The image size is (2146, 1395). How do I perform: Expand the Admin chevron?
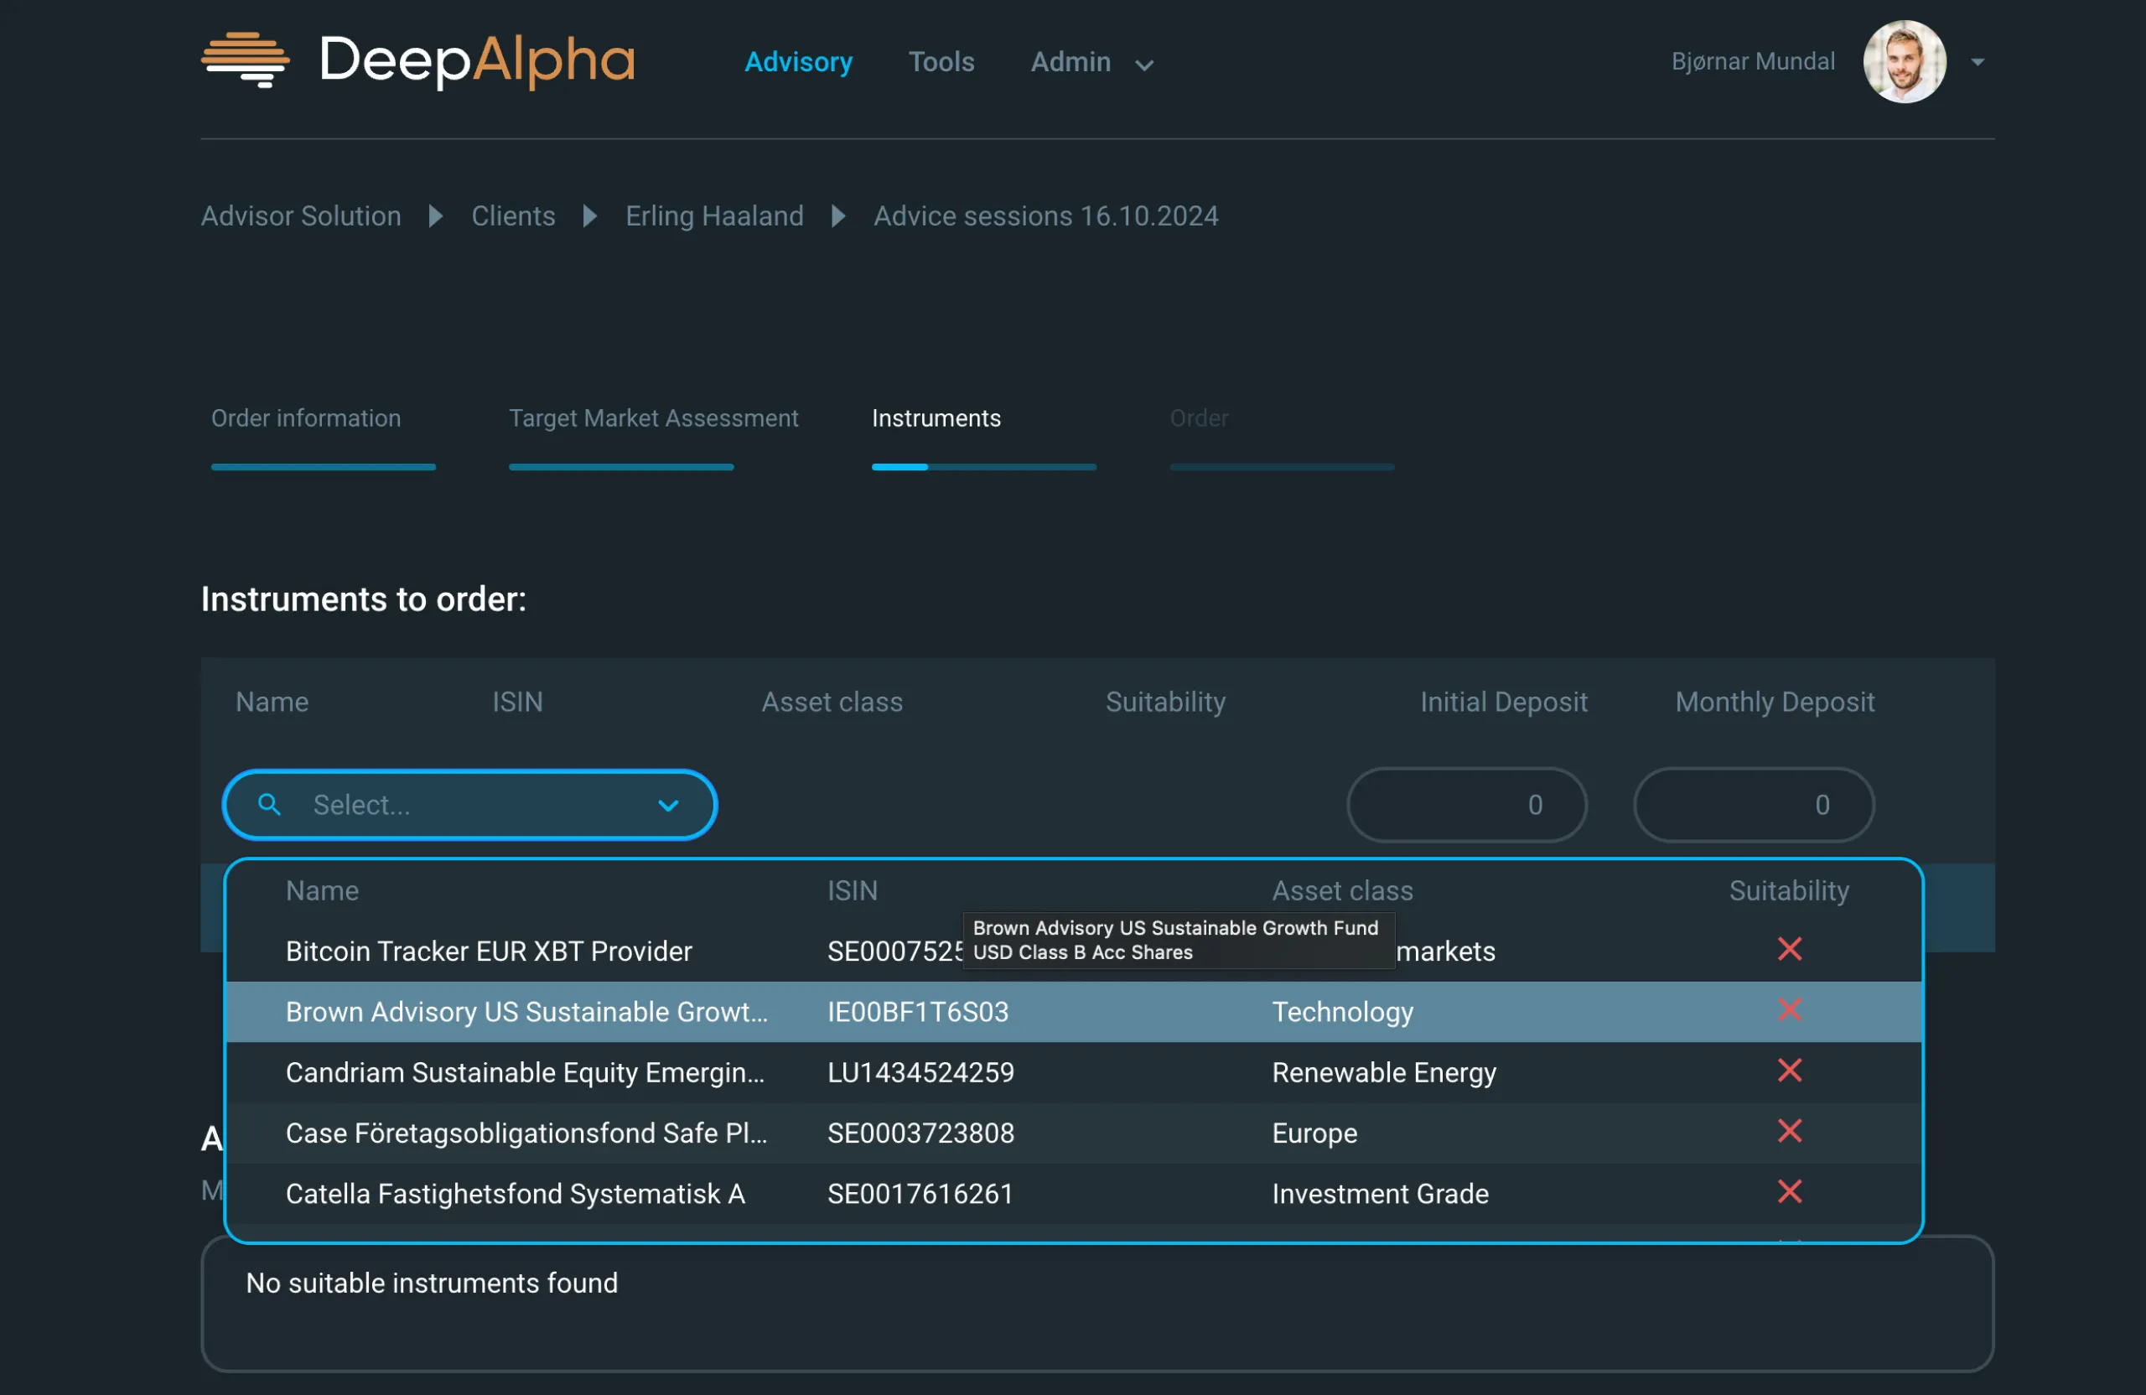coord(1144,65)
